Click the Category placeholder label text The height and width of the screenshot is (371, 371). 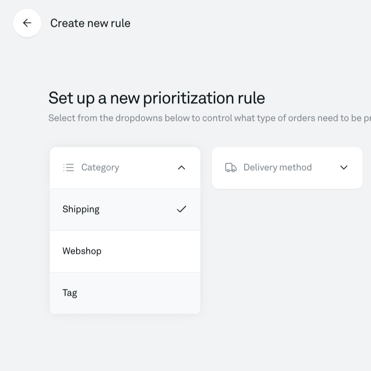[100, 168]
